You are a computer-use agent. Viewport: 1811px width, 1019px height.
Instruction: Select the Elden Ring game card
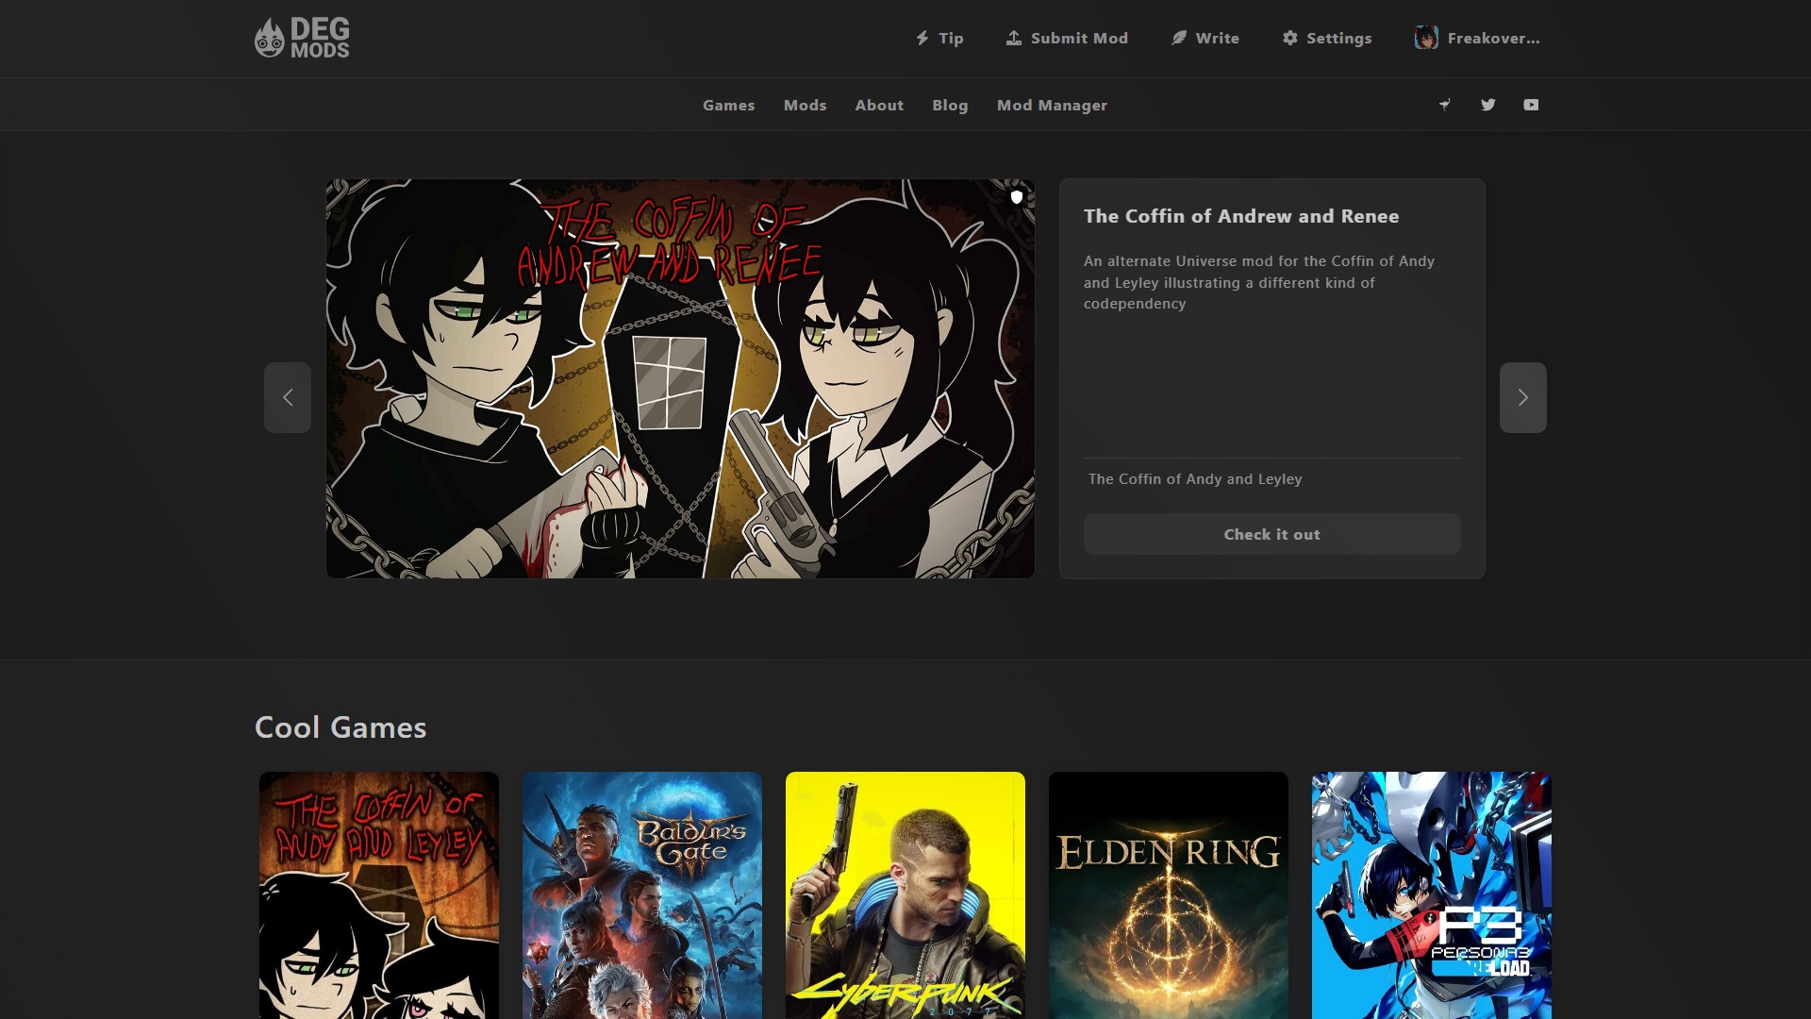tap(1168, 894)
